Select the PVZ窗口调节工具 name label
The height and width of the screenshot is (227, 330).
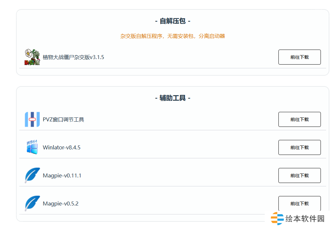(63, 120)
